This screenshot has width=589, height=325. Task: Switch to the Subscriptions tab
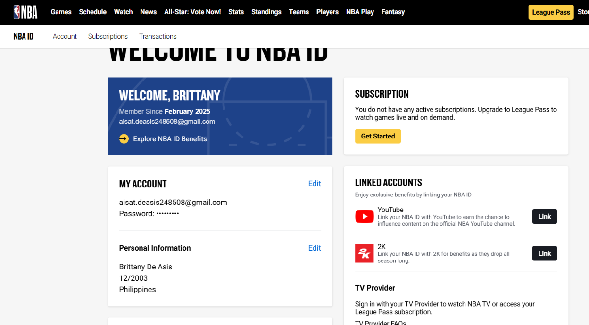tap(108, 36)
